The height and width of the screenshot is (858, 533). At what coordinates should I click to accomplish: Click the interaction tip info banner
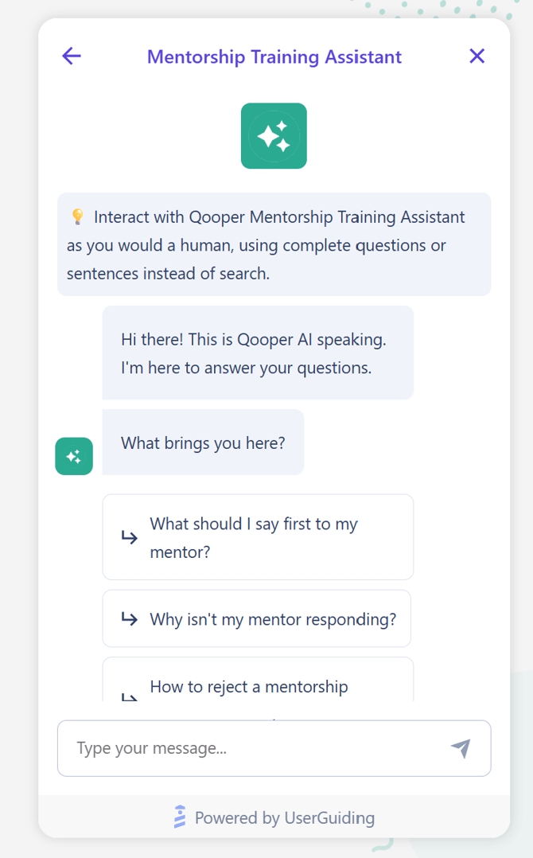[x=274, y=244]
